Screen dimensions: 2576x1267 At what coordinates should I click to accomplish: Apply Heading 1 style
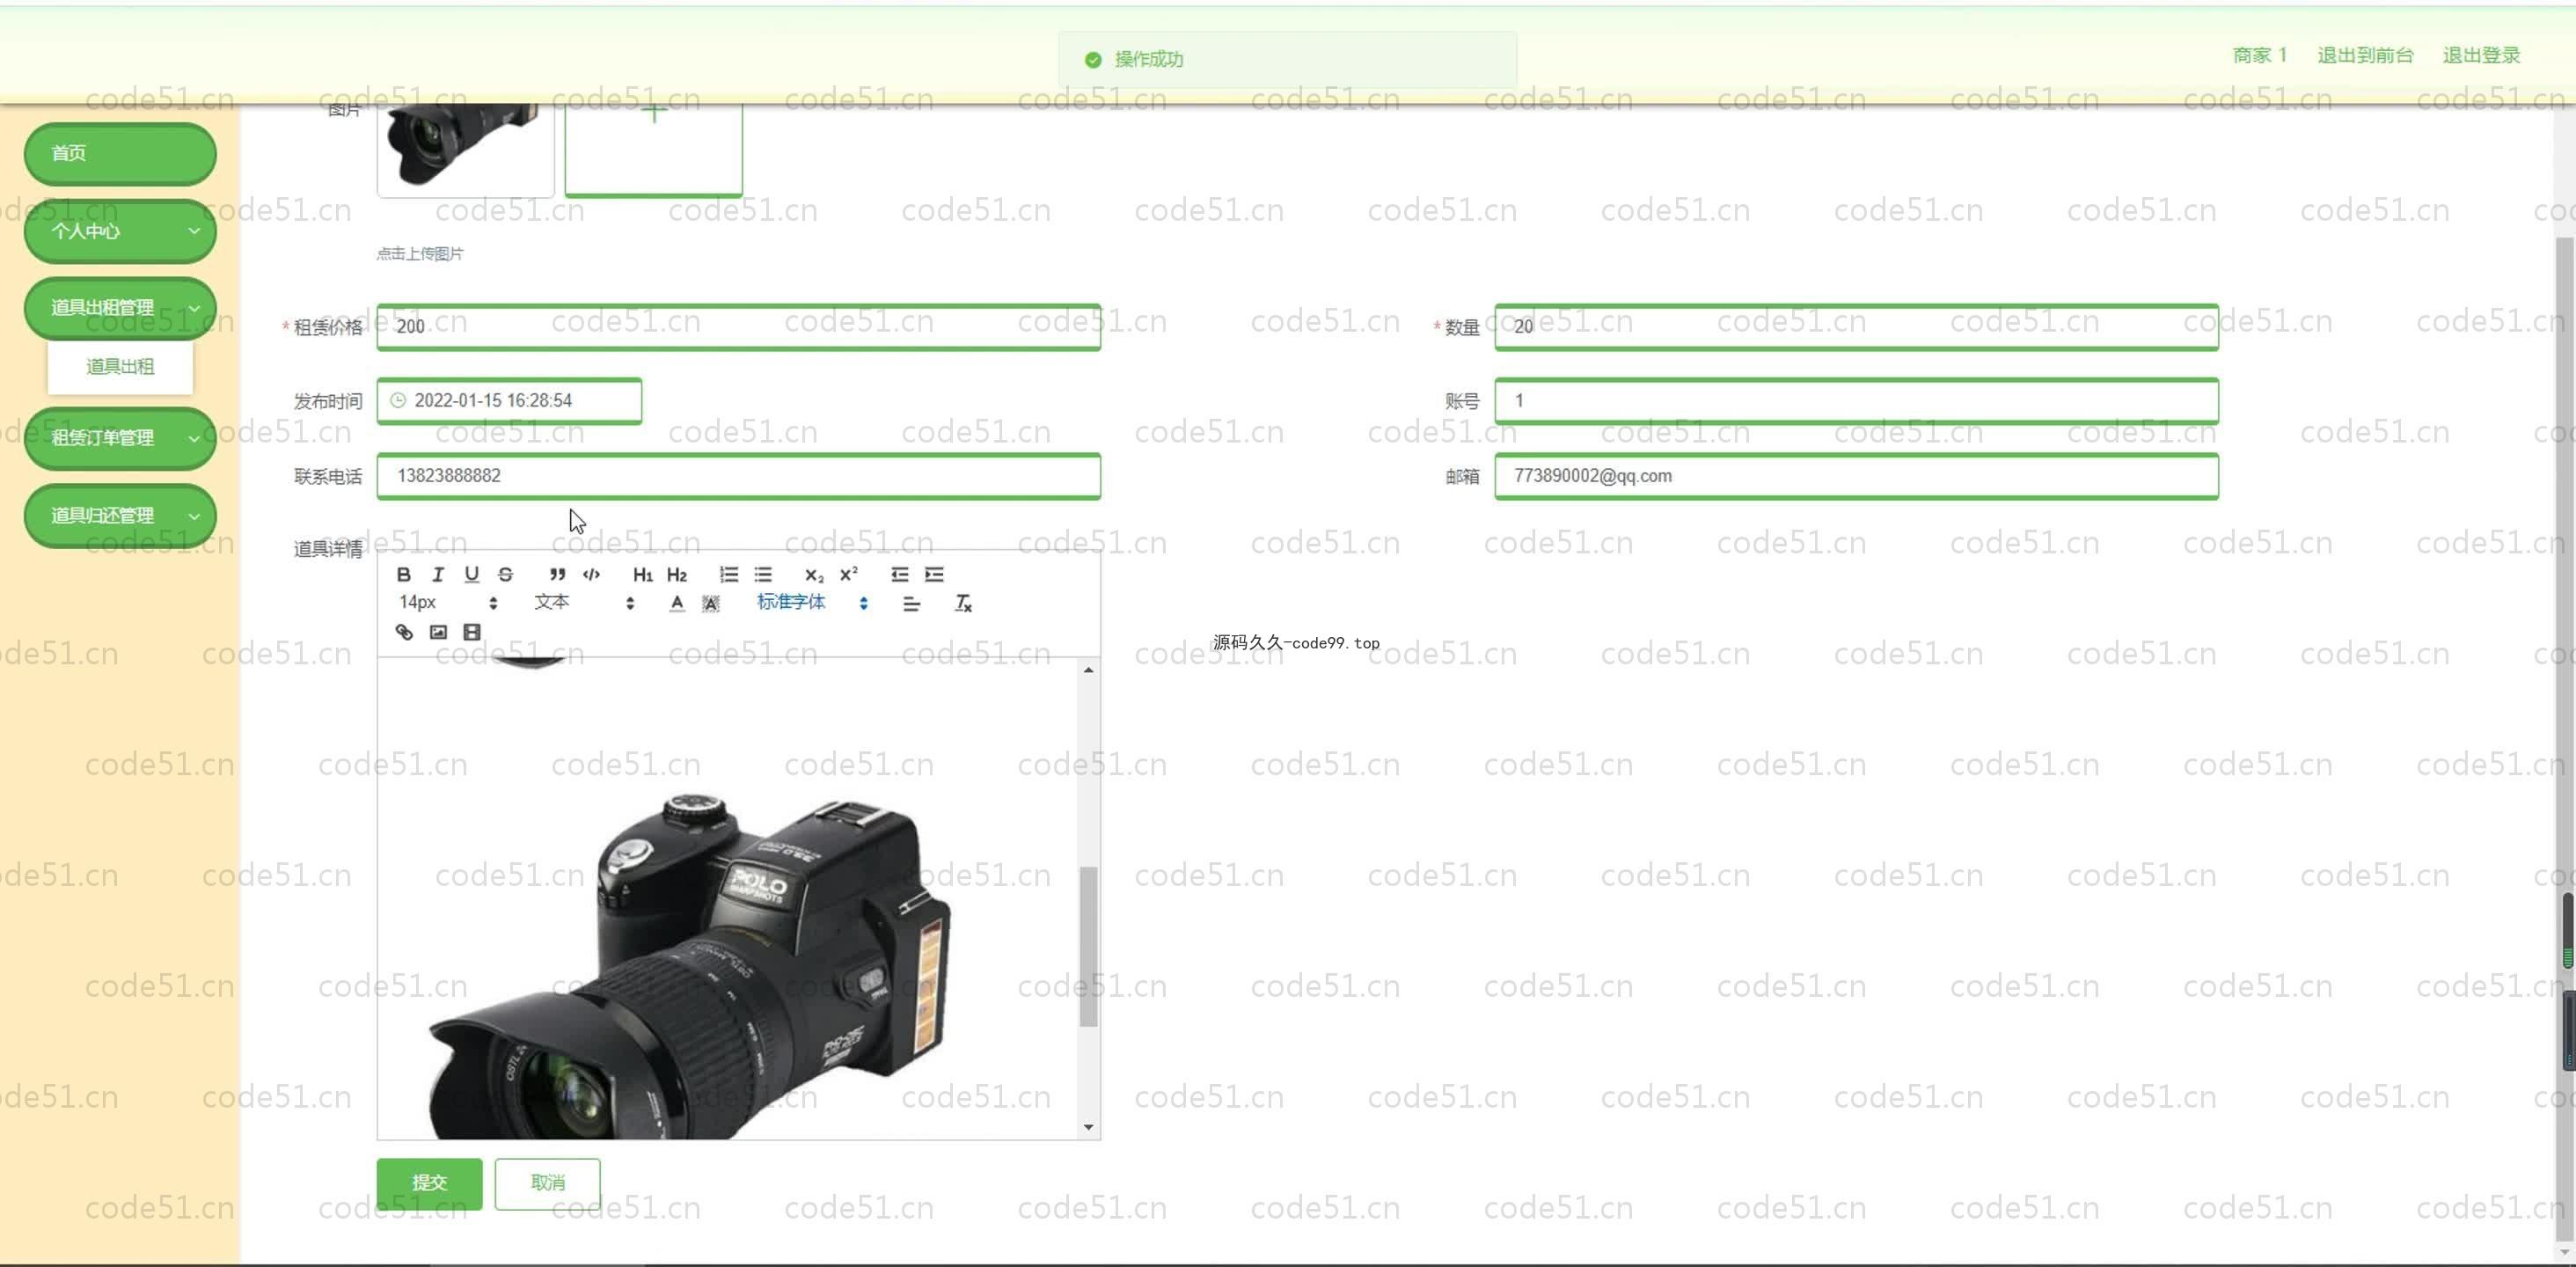642,574
